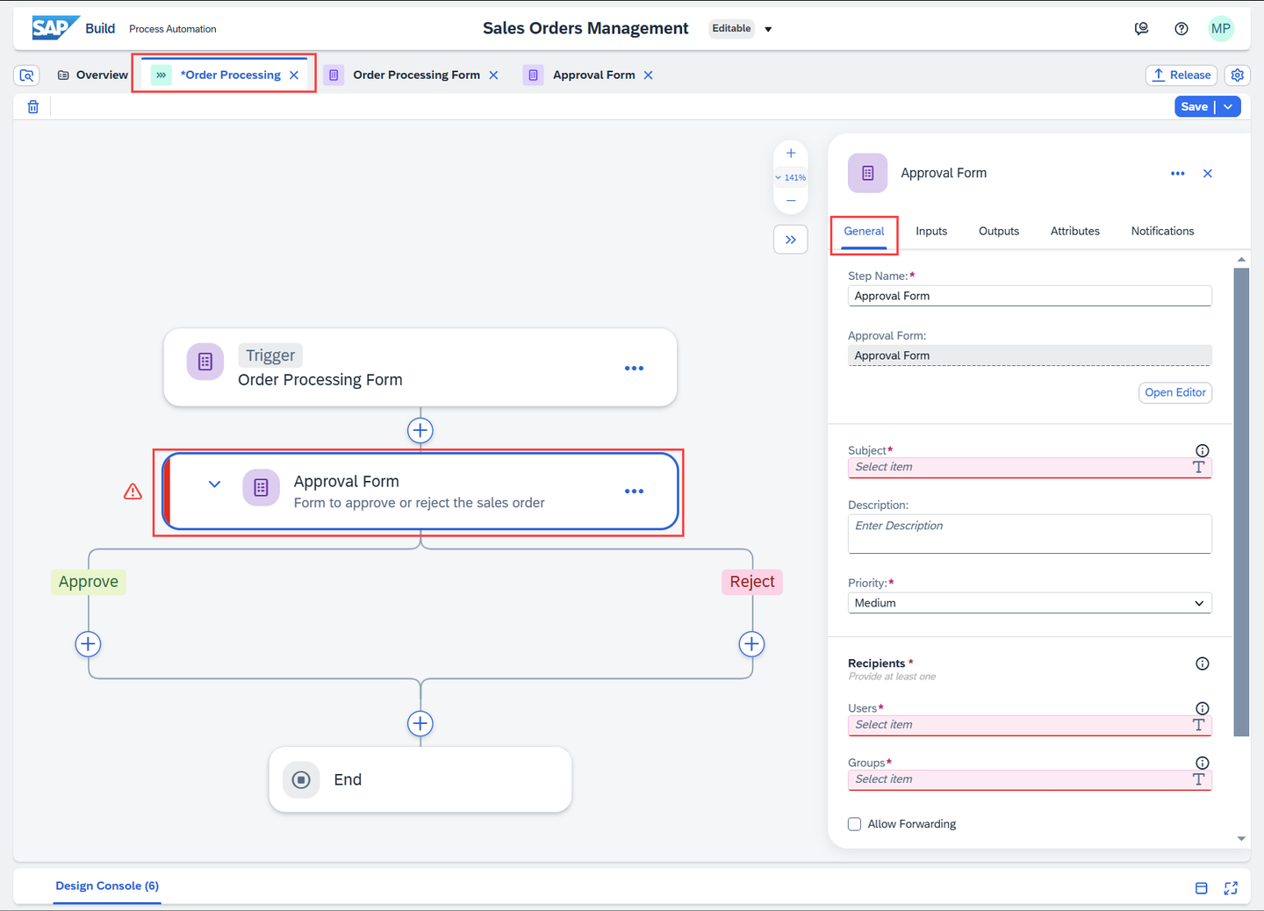Click the Users info icon
The image size is (1264, 911).
pos(1203,708)
